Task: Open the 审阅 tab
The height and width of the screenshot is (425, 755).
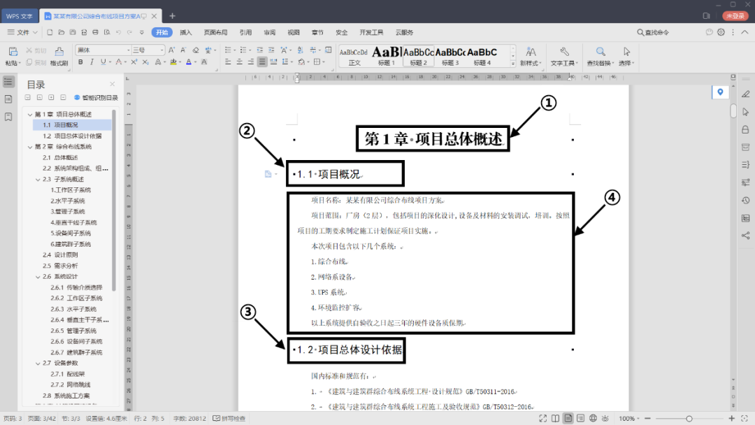Action: (270, 32)
